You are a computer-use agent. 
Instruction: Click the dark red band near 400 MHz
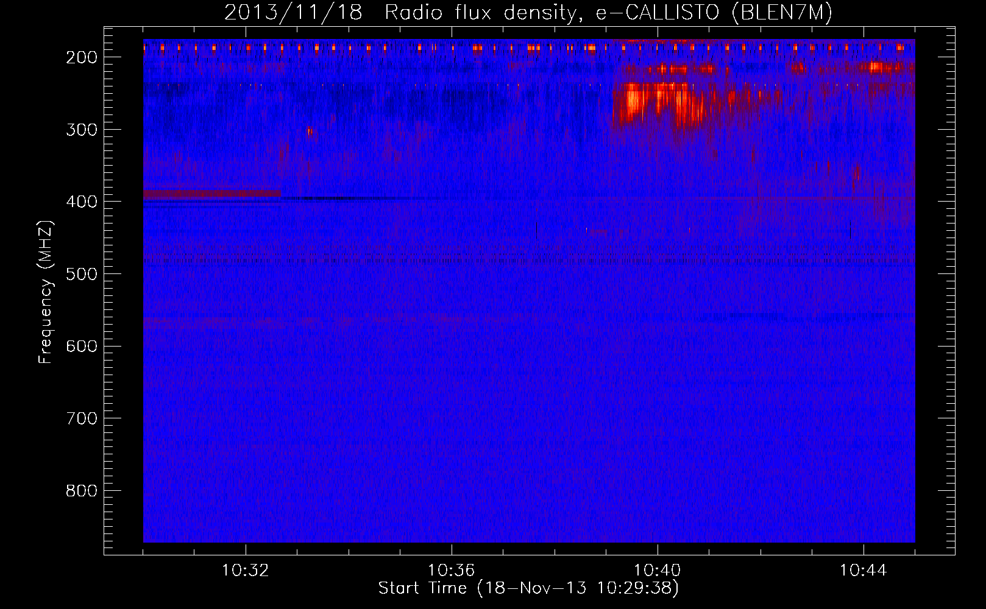(212, 194)
